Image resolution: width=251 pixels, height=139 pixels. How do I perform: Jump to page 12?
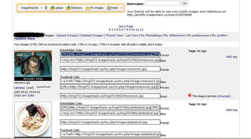click(x=142, y=30)
